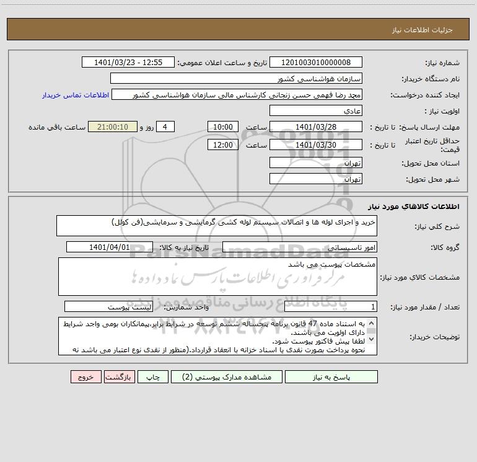This screenshot has width=477, height=462.
Task: Click label تعداد / مقدار مورد نیاز
Action: click(x=425, y=308)
